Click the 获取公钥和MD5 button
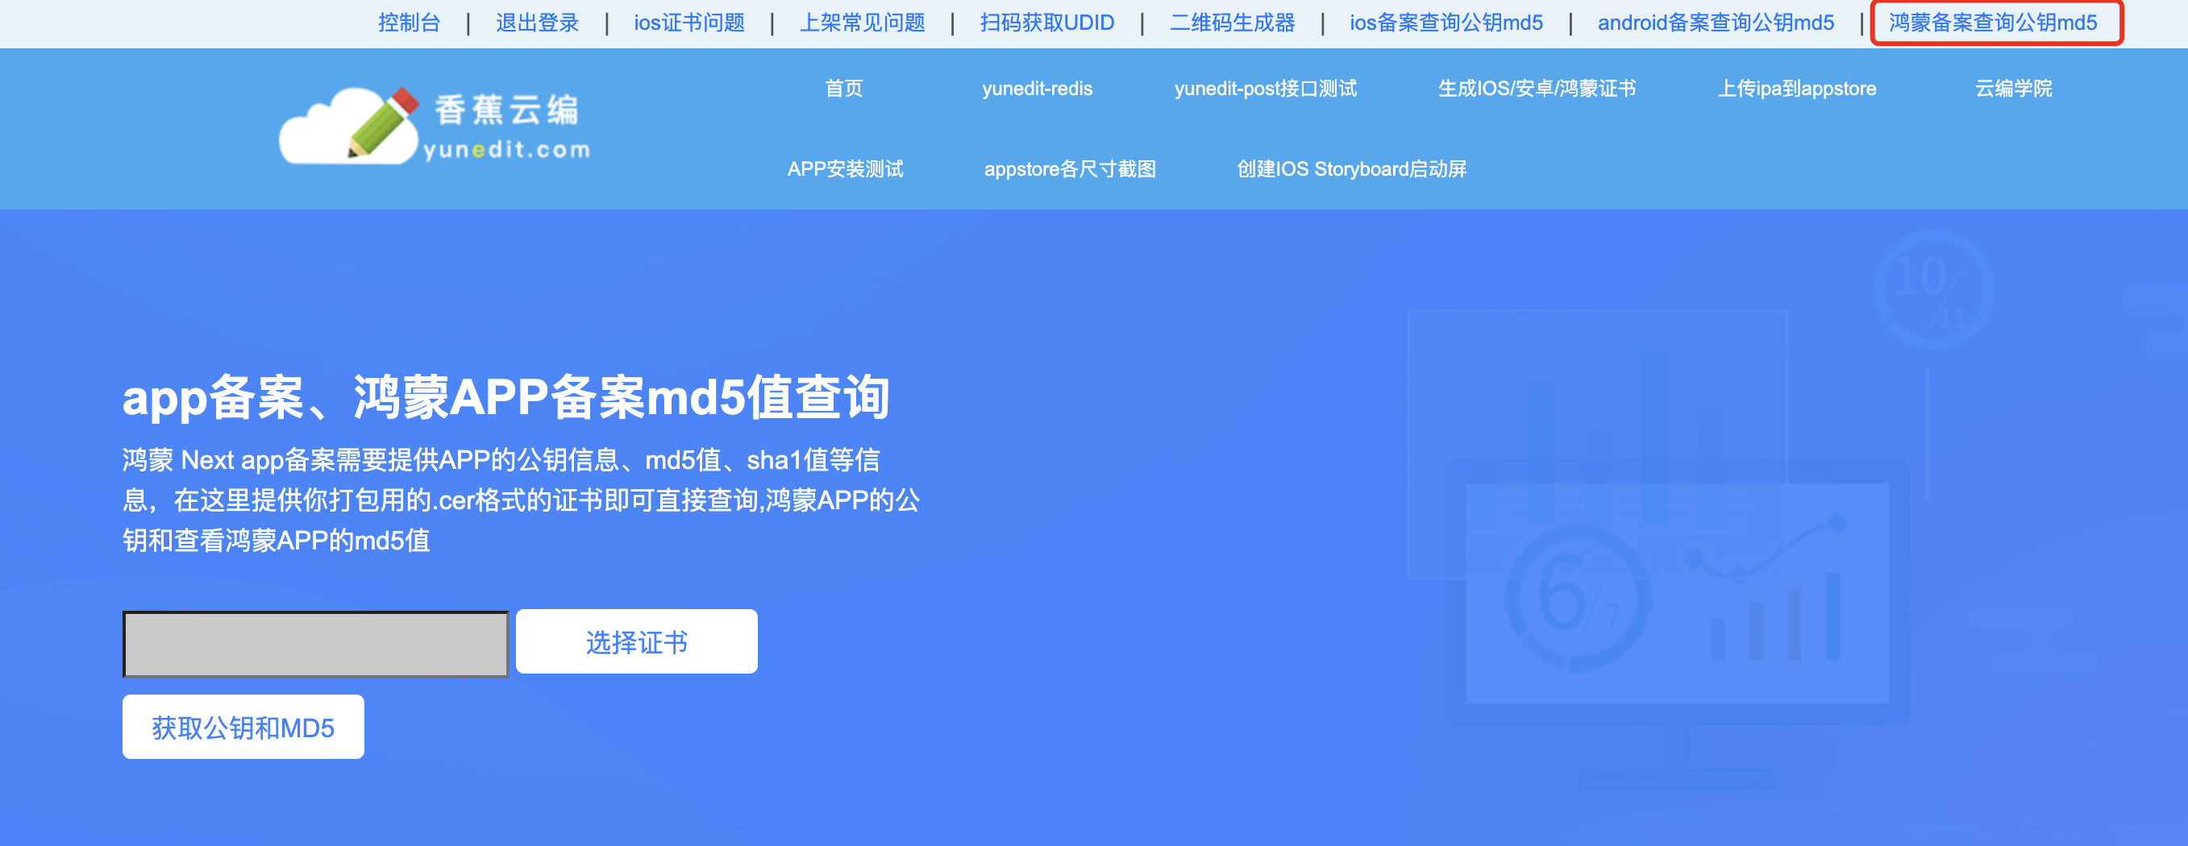This screenshot has width=2188, height=846. tap(243, 728)
